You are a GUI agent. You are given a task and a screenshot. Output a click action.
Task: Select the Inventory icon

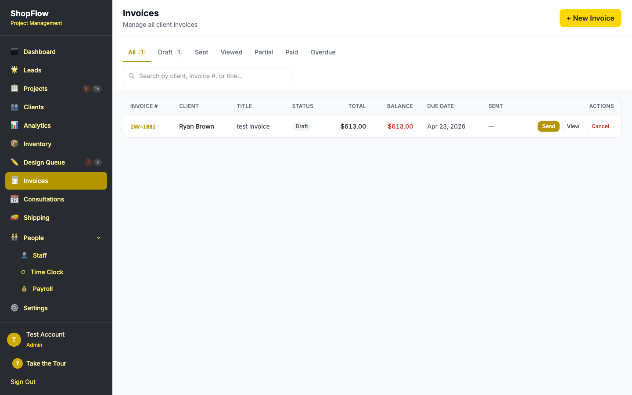(15, 144)
